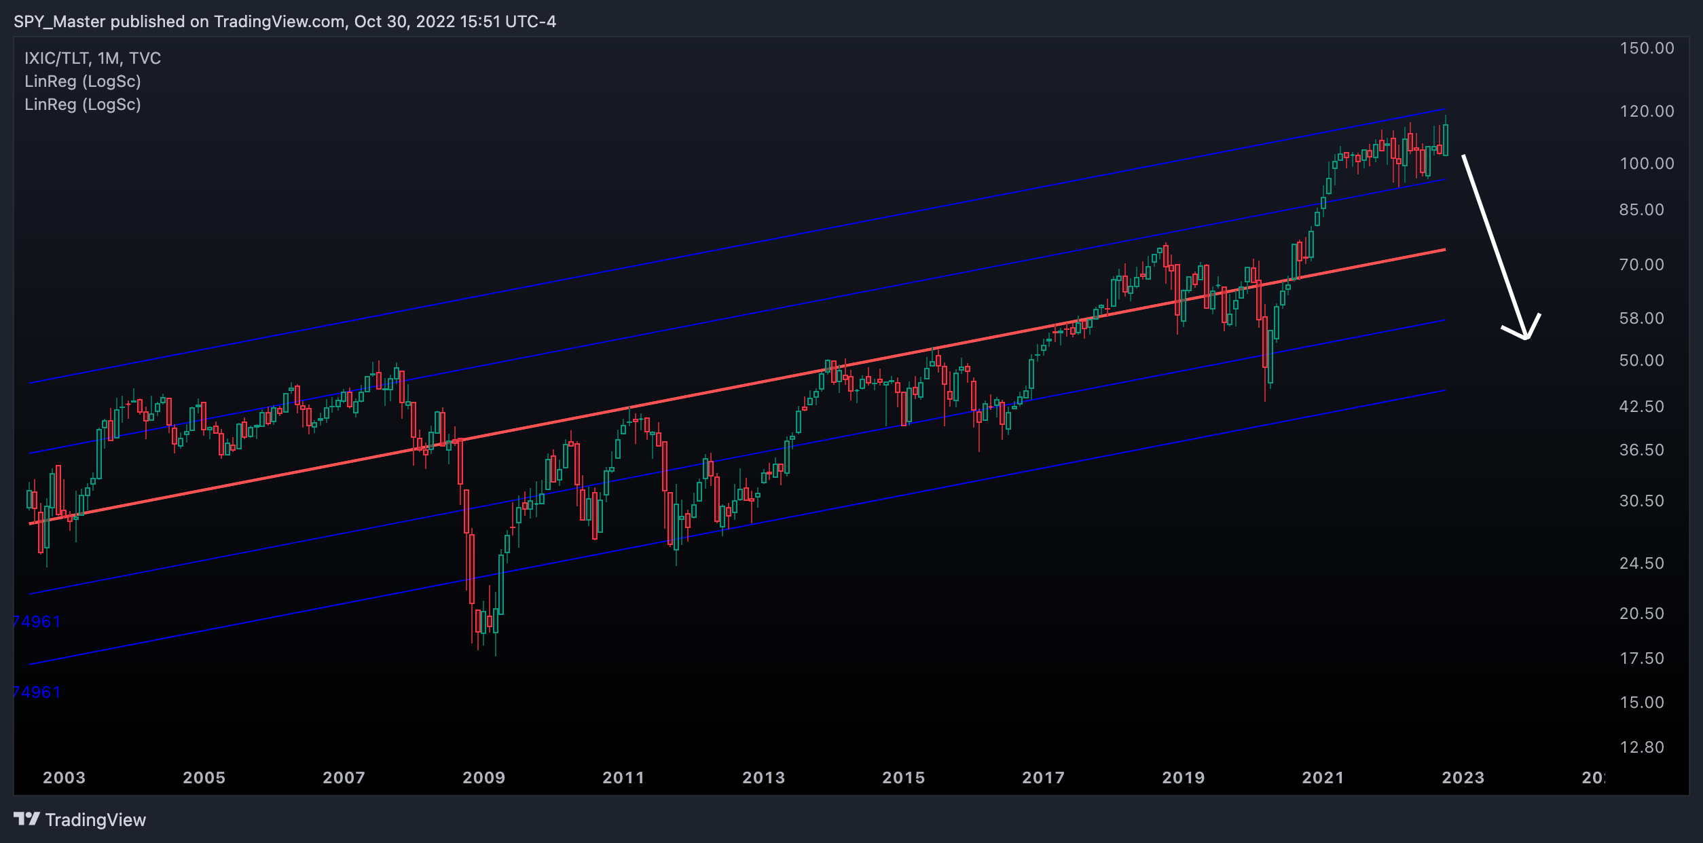Click the 58.00 price axis label
1703x843 pixels.
coord(1642,318)
